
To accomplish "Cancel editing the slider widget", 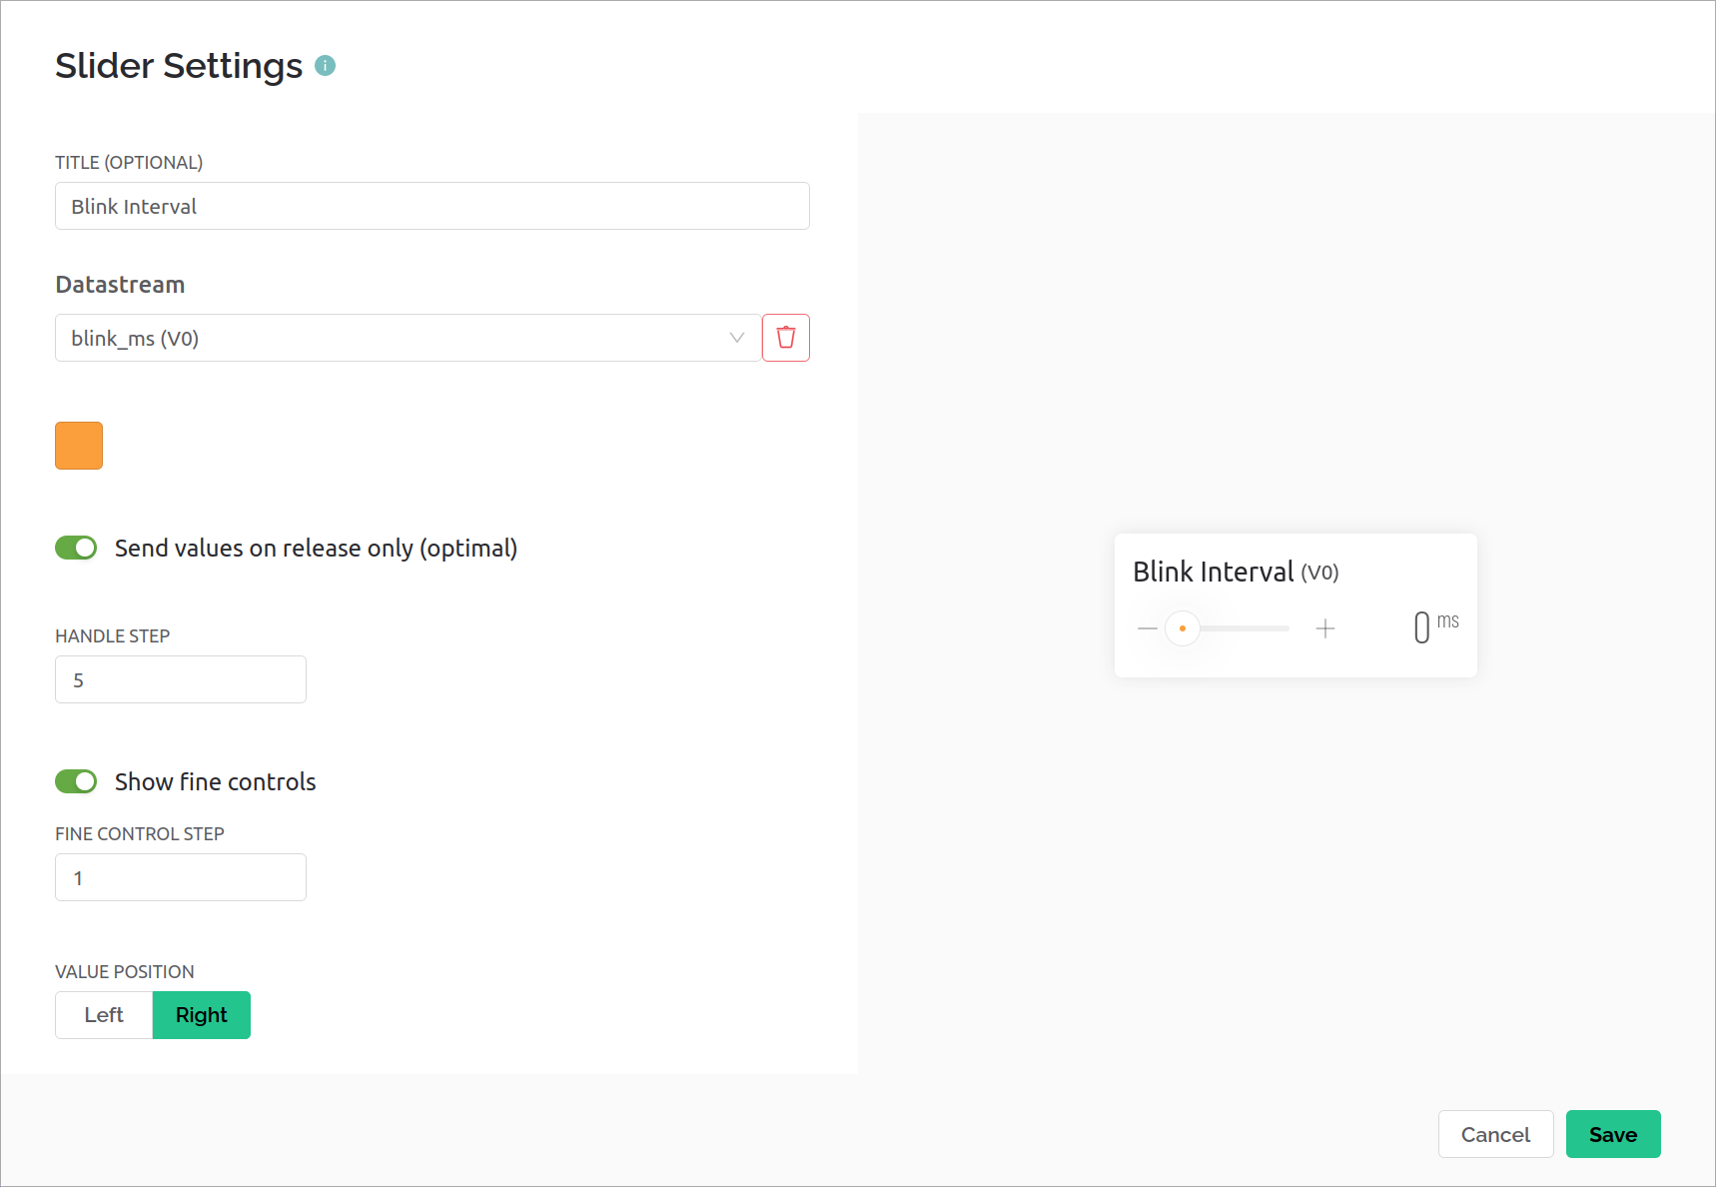I will [x=1495, y=1134].
